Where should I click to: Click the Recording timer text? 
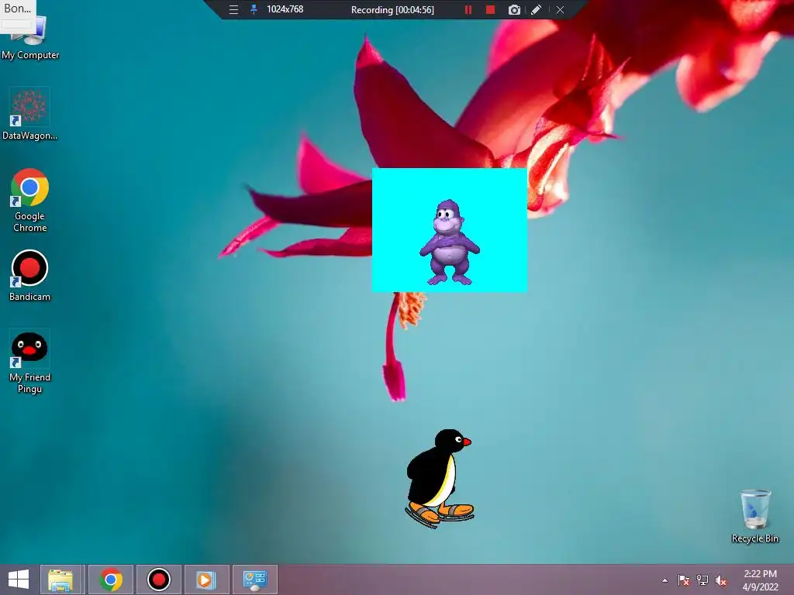(x=392, y=9)
